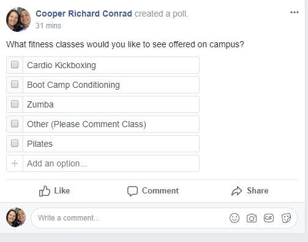
Task: Tick the Zumba checkbox
Action: pos(15,104)
